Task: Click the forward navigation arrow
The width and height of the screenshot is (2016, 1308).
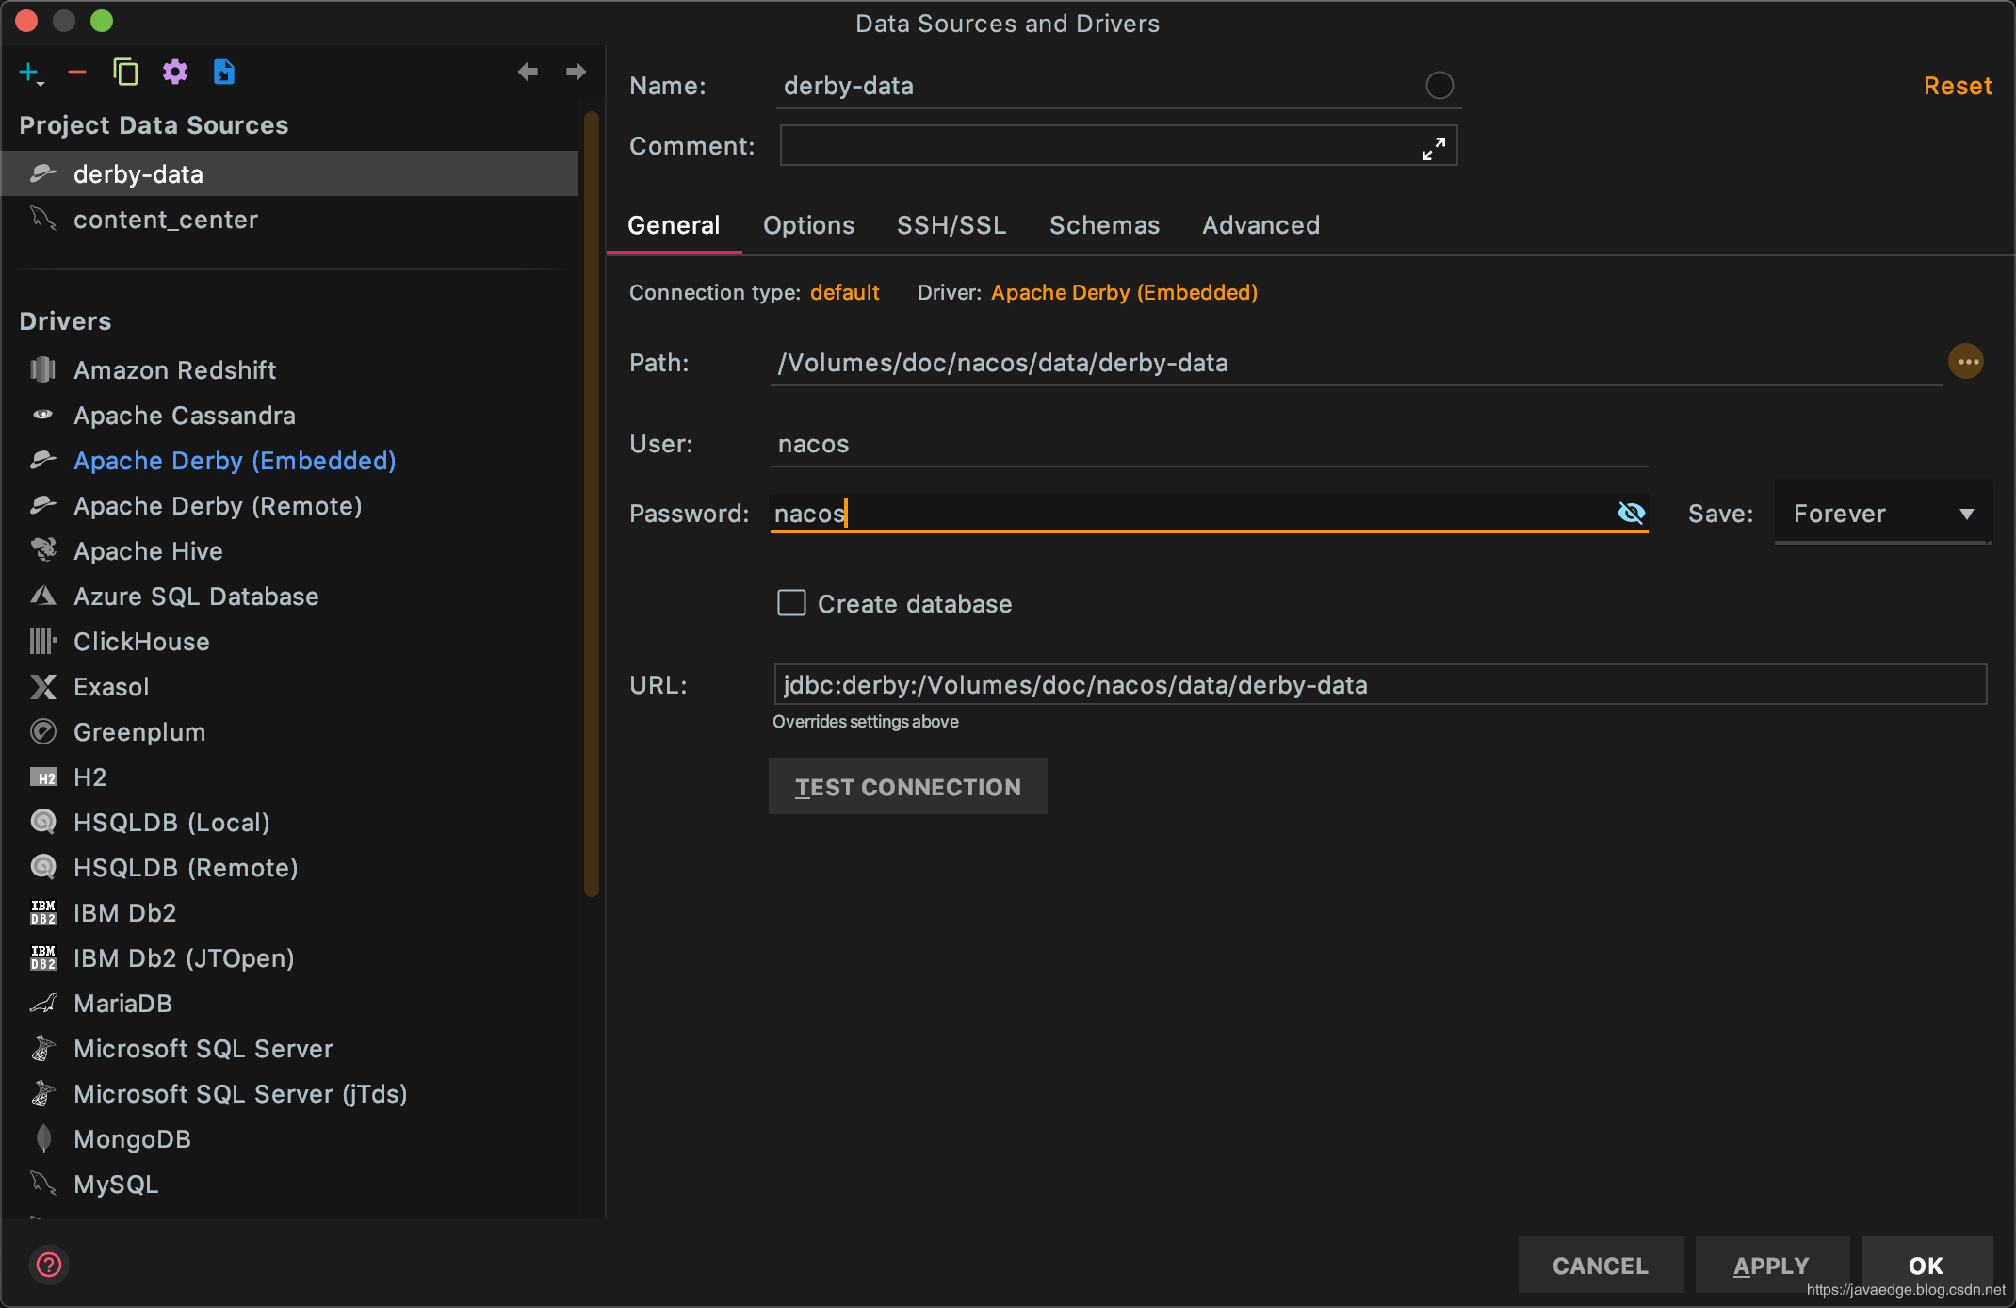Action: 576,73
